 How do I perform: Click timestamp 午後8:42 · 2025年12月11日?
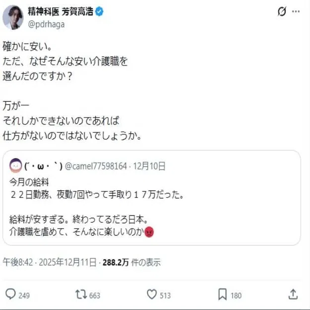click(50, 262)
